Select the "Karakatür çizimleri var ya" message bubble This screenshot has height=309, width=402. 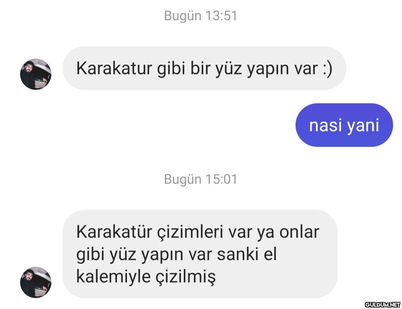point(200,254)
